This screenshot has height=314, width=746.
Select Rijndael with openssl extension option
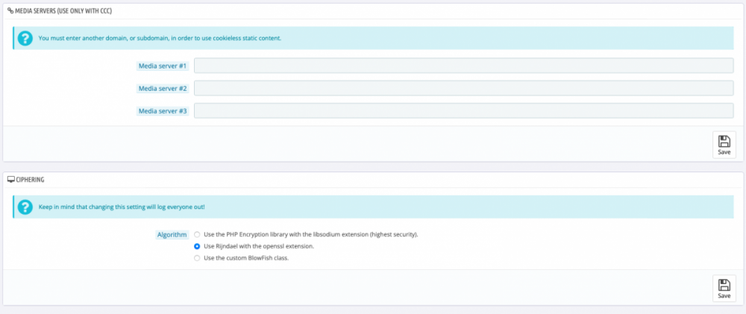[x=197, y=246]
